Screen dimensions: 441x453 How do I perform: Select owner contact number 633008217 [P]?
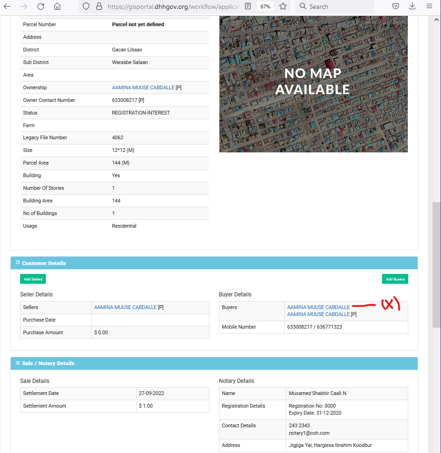click(x=128, y=100)
